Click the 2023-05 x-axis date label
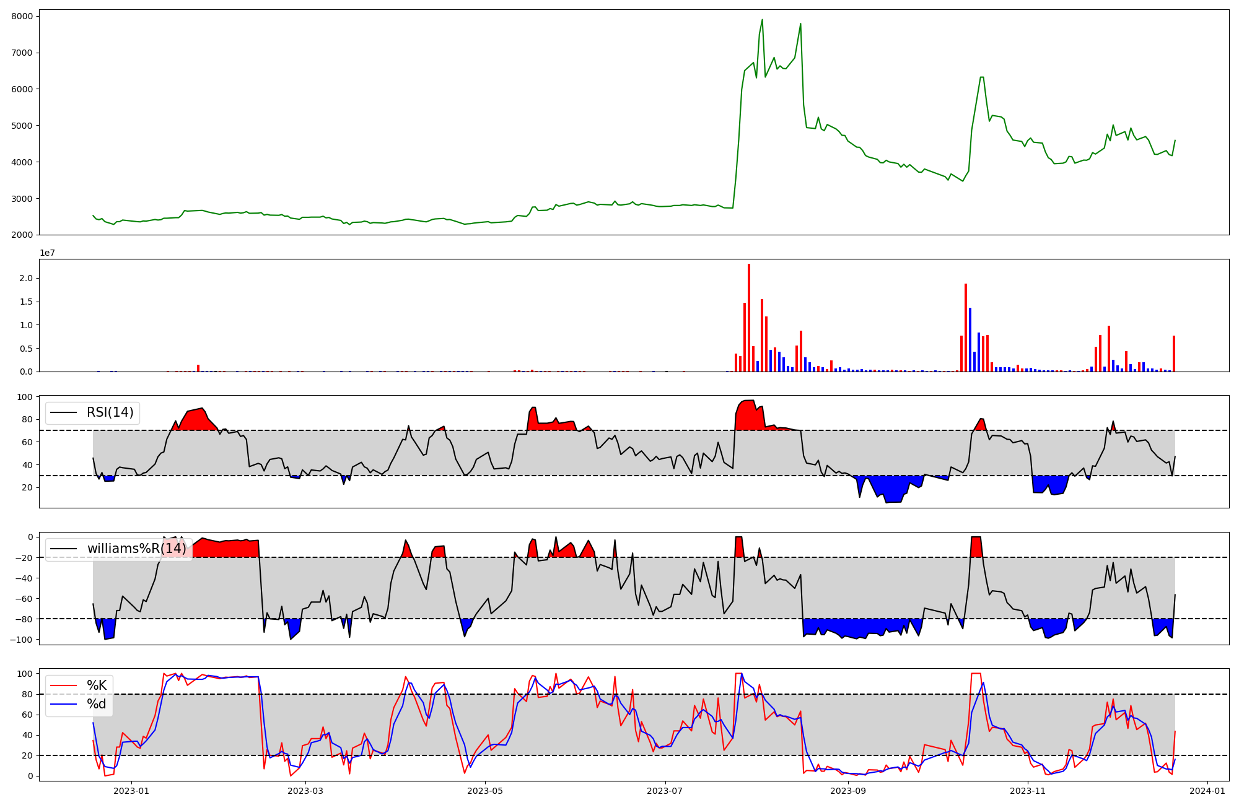Screen dimensions: 1239x805 click(x=485, y=791)
